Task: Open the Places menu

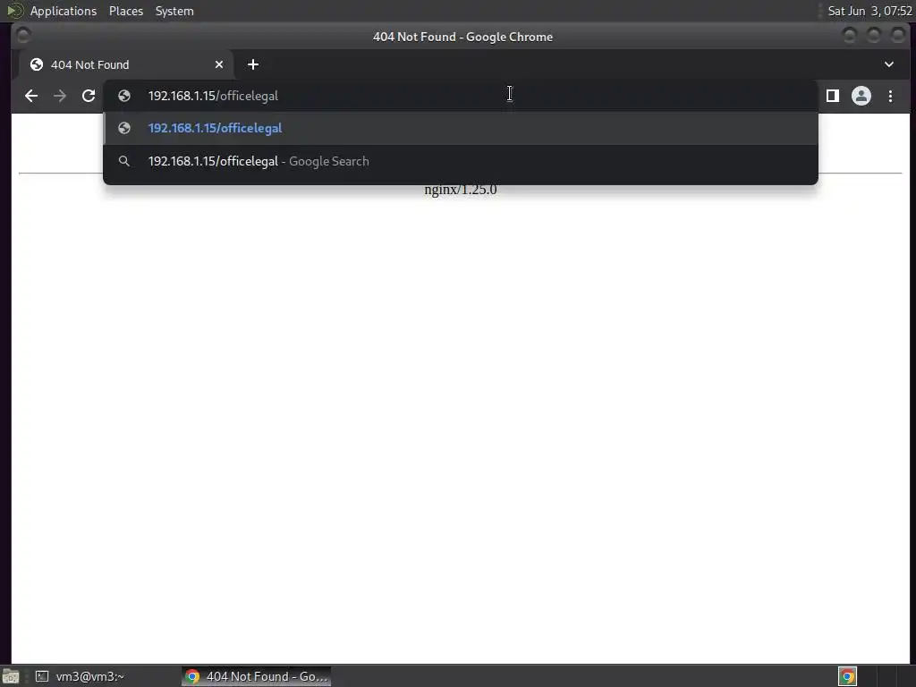Action: click(x=125, y=11)
